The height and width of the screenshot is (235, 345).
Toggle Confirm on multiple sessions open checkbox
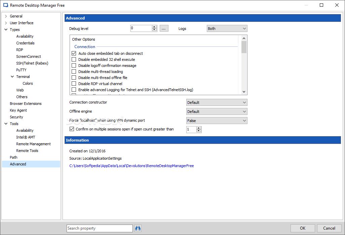point(72,129)
